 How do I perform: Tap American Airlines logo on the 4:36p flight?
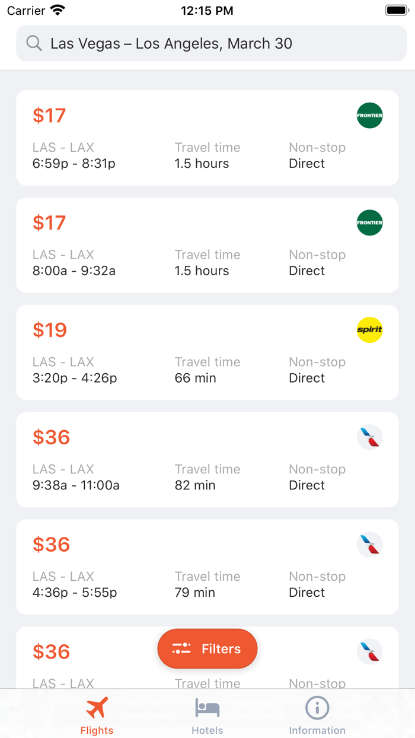[369, 545]
